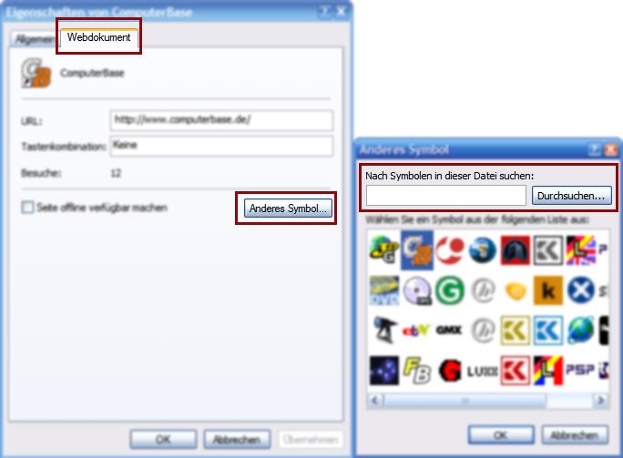Screen dimensions: 623x458
Task: Confirm with OK in Anderes Symbol dialog
Action: click(x=501, y=435)
